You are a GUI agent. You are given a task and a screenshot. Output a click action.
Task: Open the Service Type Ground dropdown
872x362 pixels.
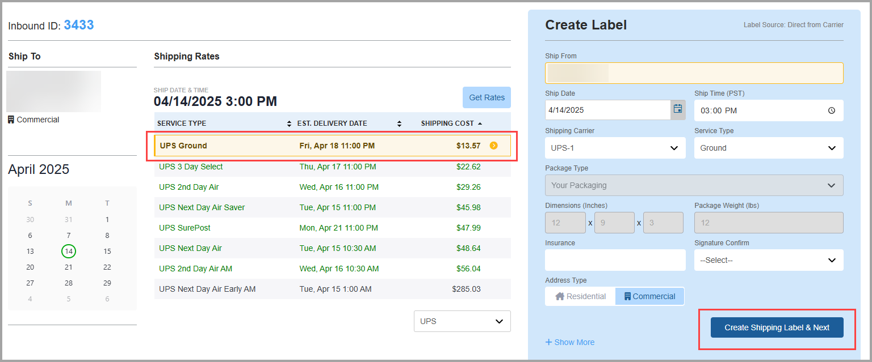769,148
